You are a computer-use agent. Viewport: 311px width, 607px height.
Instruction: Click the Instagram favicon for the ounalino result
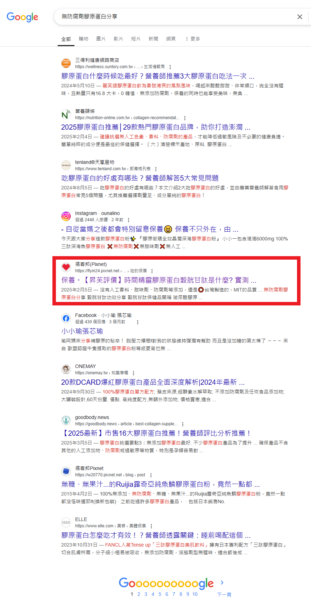pyautogui.click(x=66, y=216)
